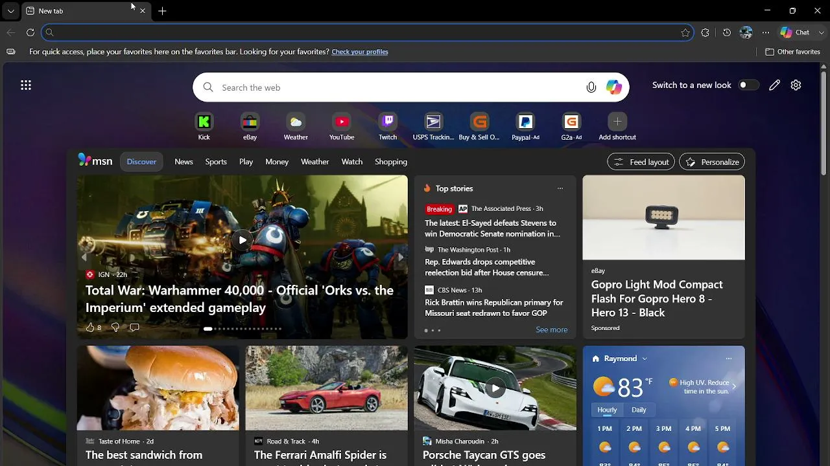The height and width of the screenshot is (466, 830).
Task: Go to previous featured story arrow
Action: pos(84,257)
